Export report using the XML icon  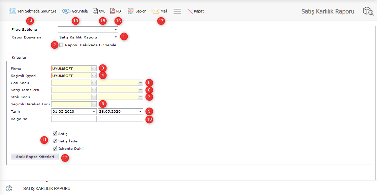95,11
